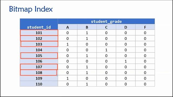Click the '0' in row 110 column A
This screenshot has width=173, height=97.
click(68, 84)
